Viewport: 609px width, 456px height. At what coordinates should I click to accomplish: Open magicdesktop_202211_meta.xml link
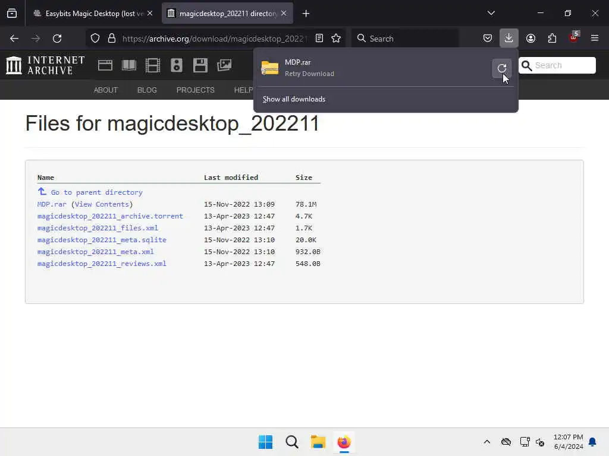(x=96, y=252)
